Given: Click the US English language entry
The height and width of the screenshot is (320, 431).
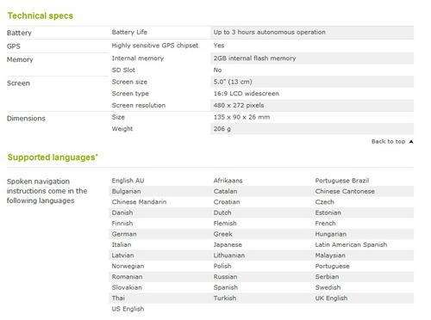Looking at the screenshot, I should pyautogui.click(x=128, y=309).
